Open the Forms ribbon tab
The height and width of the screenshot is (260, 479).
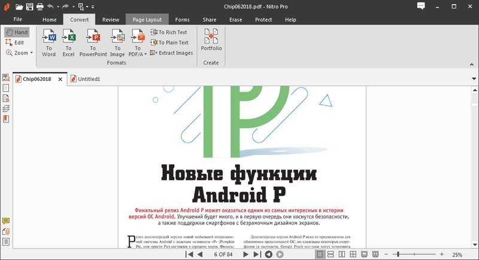click(183, 20)
